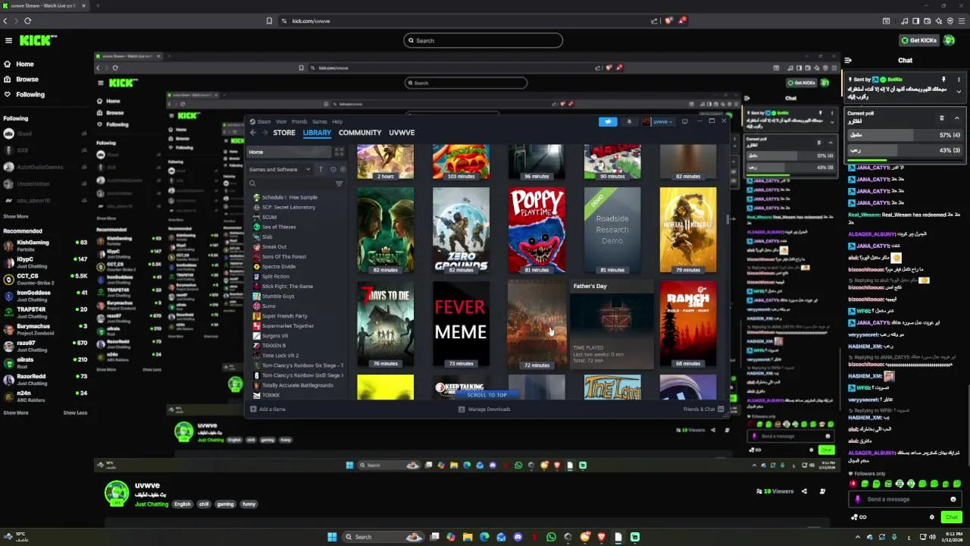Toggle the pin on BotRix message
The width and height of the screenshot is (970, 546).
pos(943,79)
